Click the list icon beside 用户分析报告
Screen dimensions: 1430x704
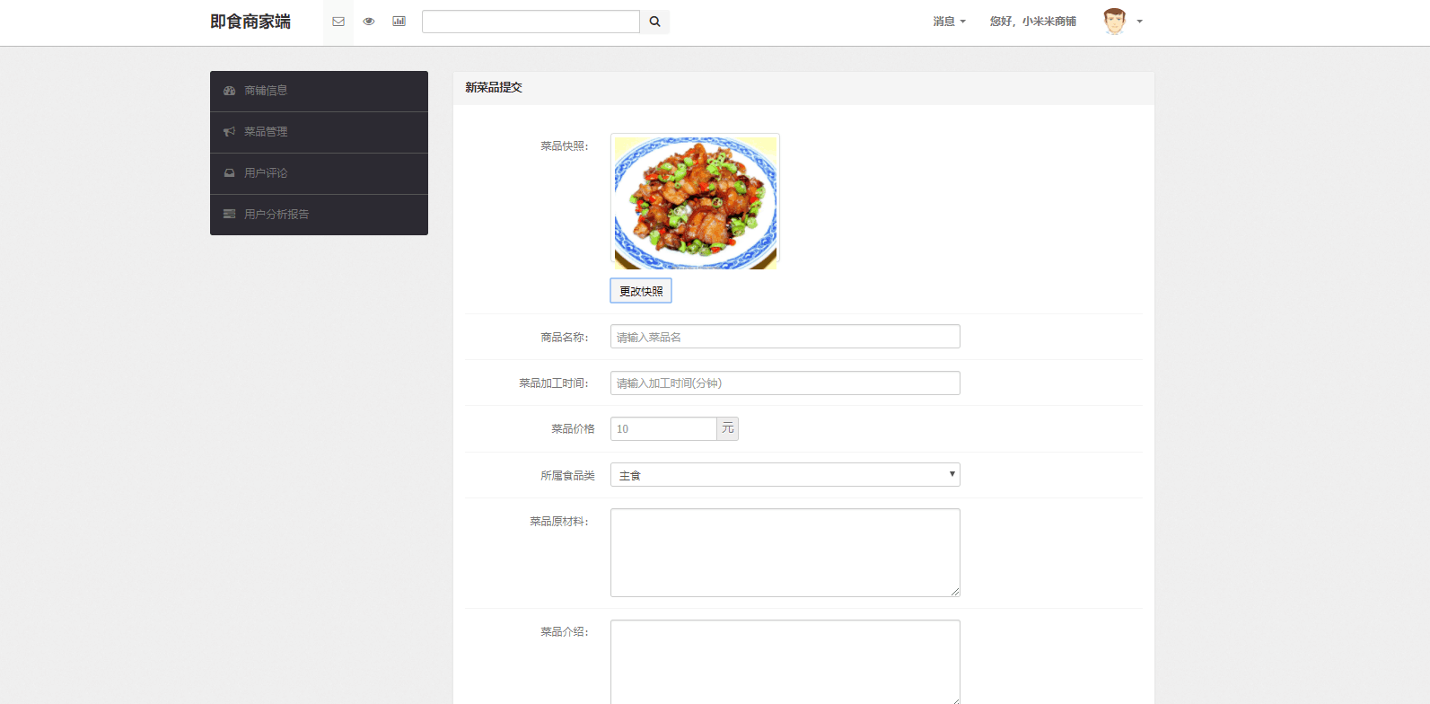click(x=230, y=215)
